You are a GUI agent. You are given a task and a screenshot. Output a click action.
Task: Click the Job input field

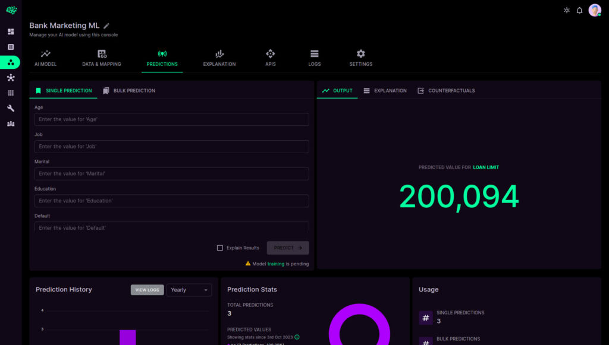point(172,147)
